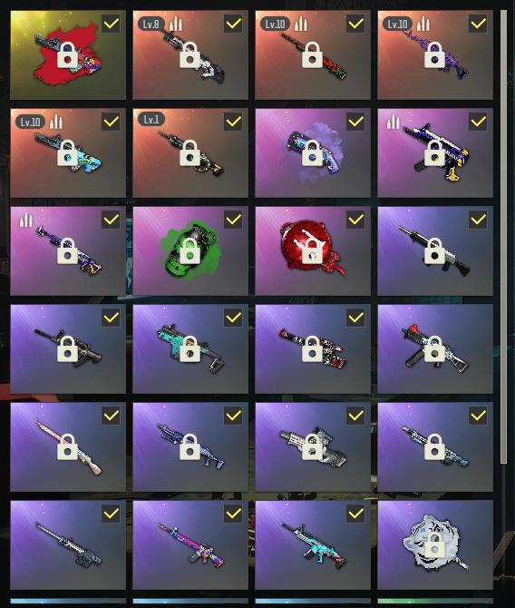The width and height of the screenshot is (515, 608).
Task: Click lock on purple smoke pistol skin
Action: [x=312, y=153]
